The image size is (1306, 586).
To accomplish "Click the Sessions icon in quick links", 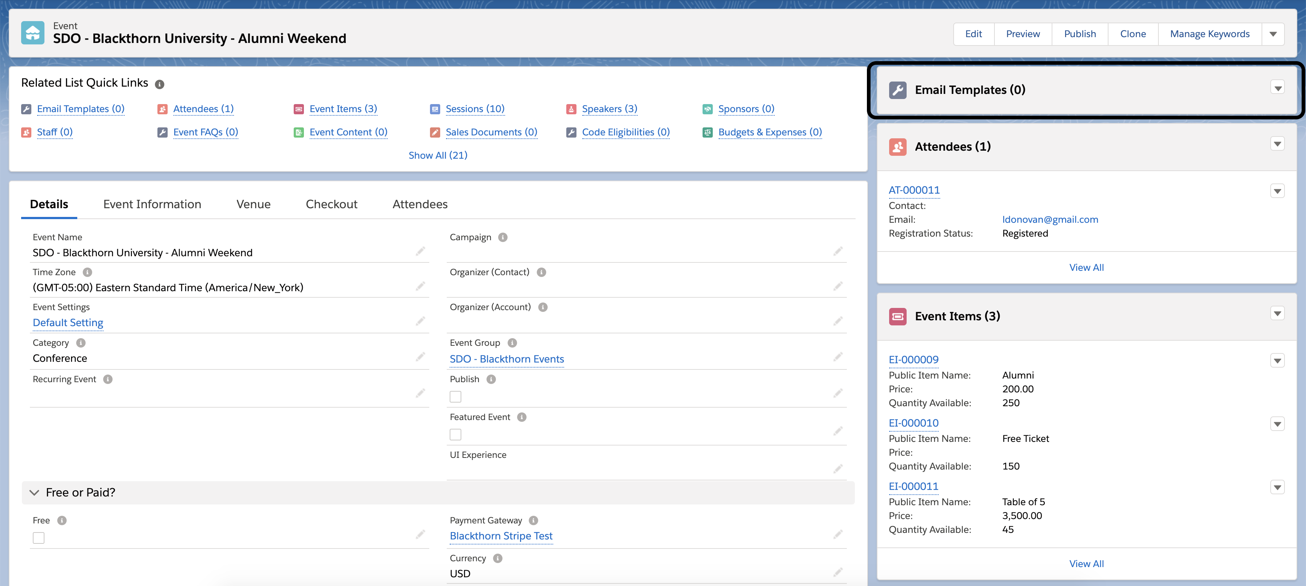I will (x=435, y=109).
